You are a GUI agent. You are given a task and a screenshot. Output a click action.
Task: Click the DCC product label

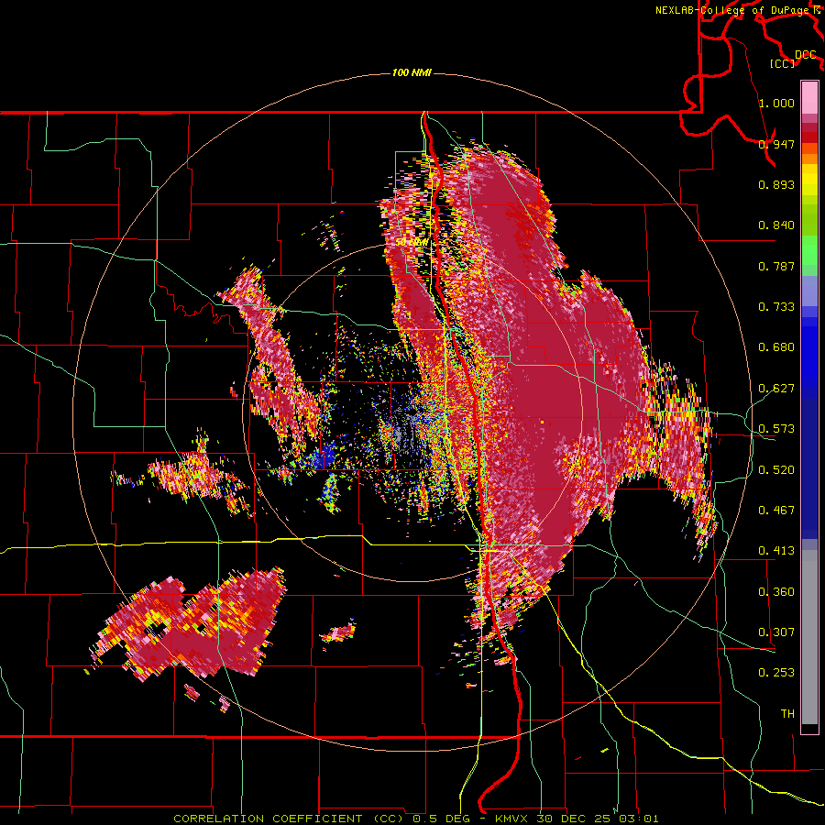point(806,55)
